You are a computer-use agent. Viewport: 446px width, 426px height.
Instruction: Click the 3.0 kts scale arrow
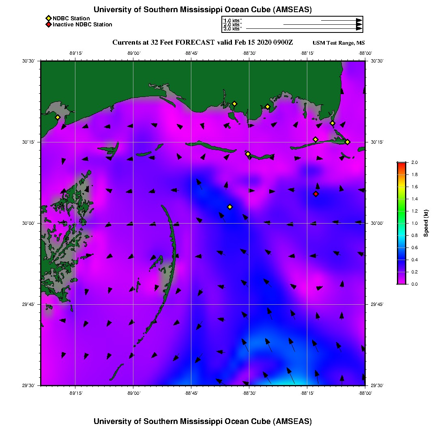[303, 29]
